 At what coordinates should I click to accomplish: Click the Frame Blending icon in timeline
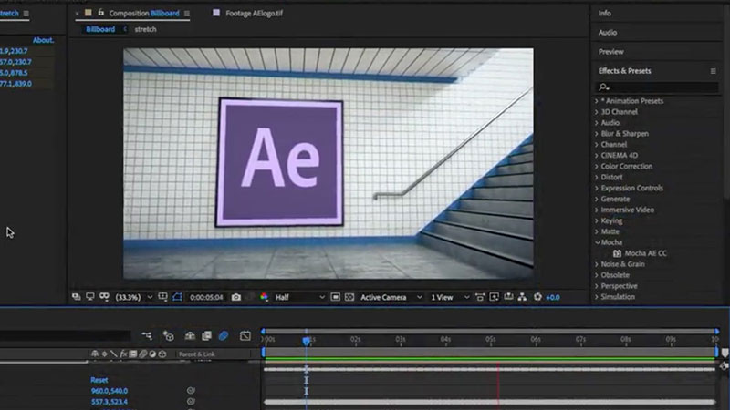[207, 336]
